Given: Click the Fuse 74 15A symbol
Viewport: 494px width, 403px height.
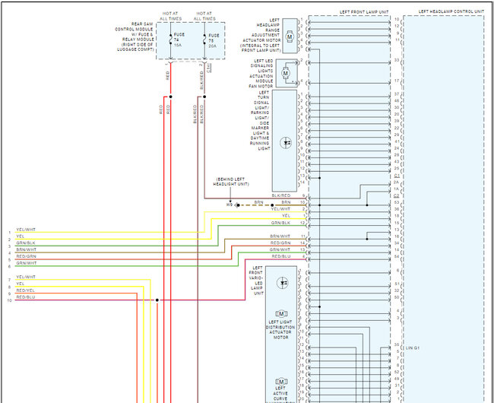Looking at the screenshot, I should coord(169,40).
